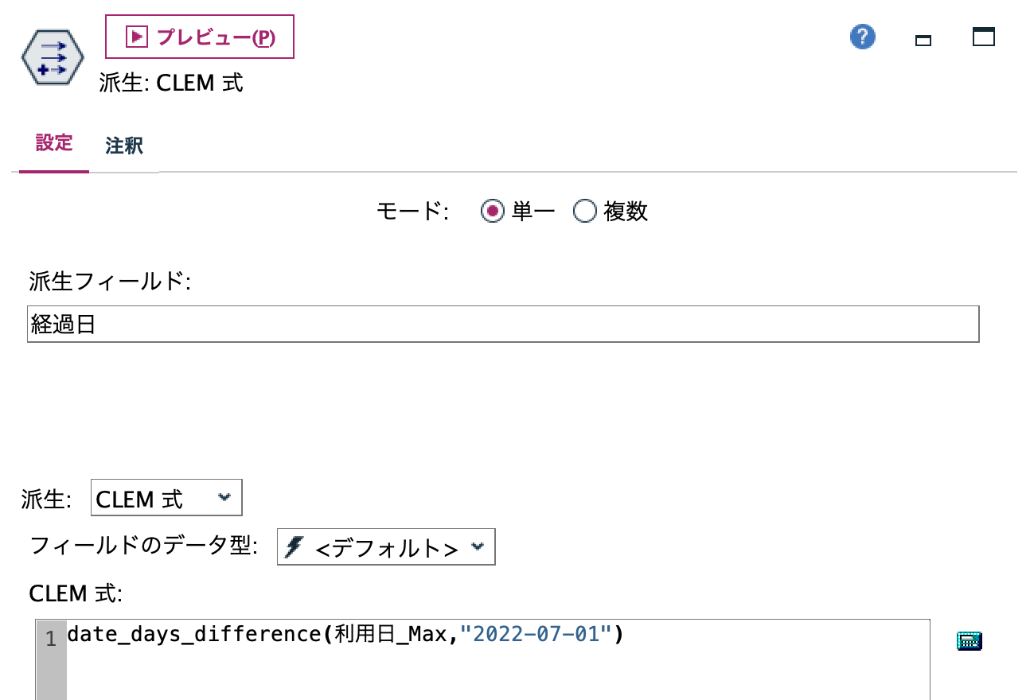Screen dimensions: 1030x700
Task: Switch to the 注釈 tab
Action: pos(123,146)
